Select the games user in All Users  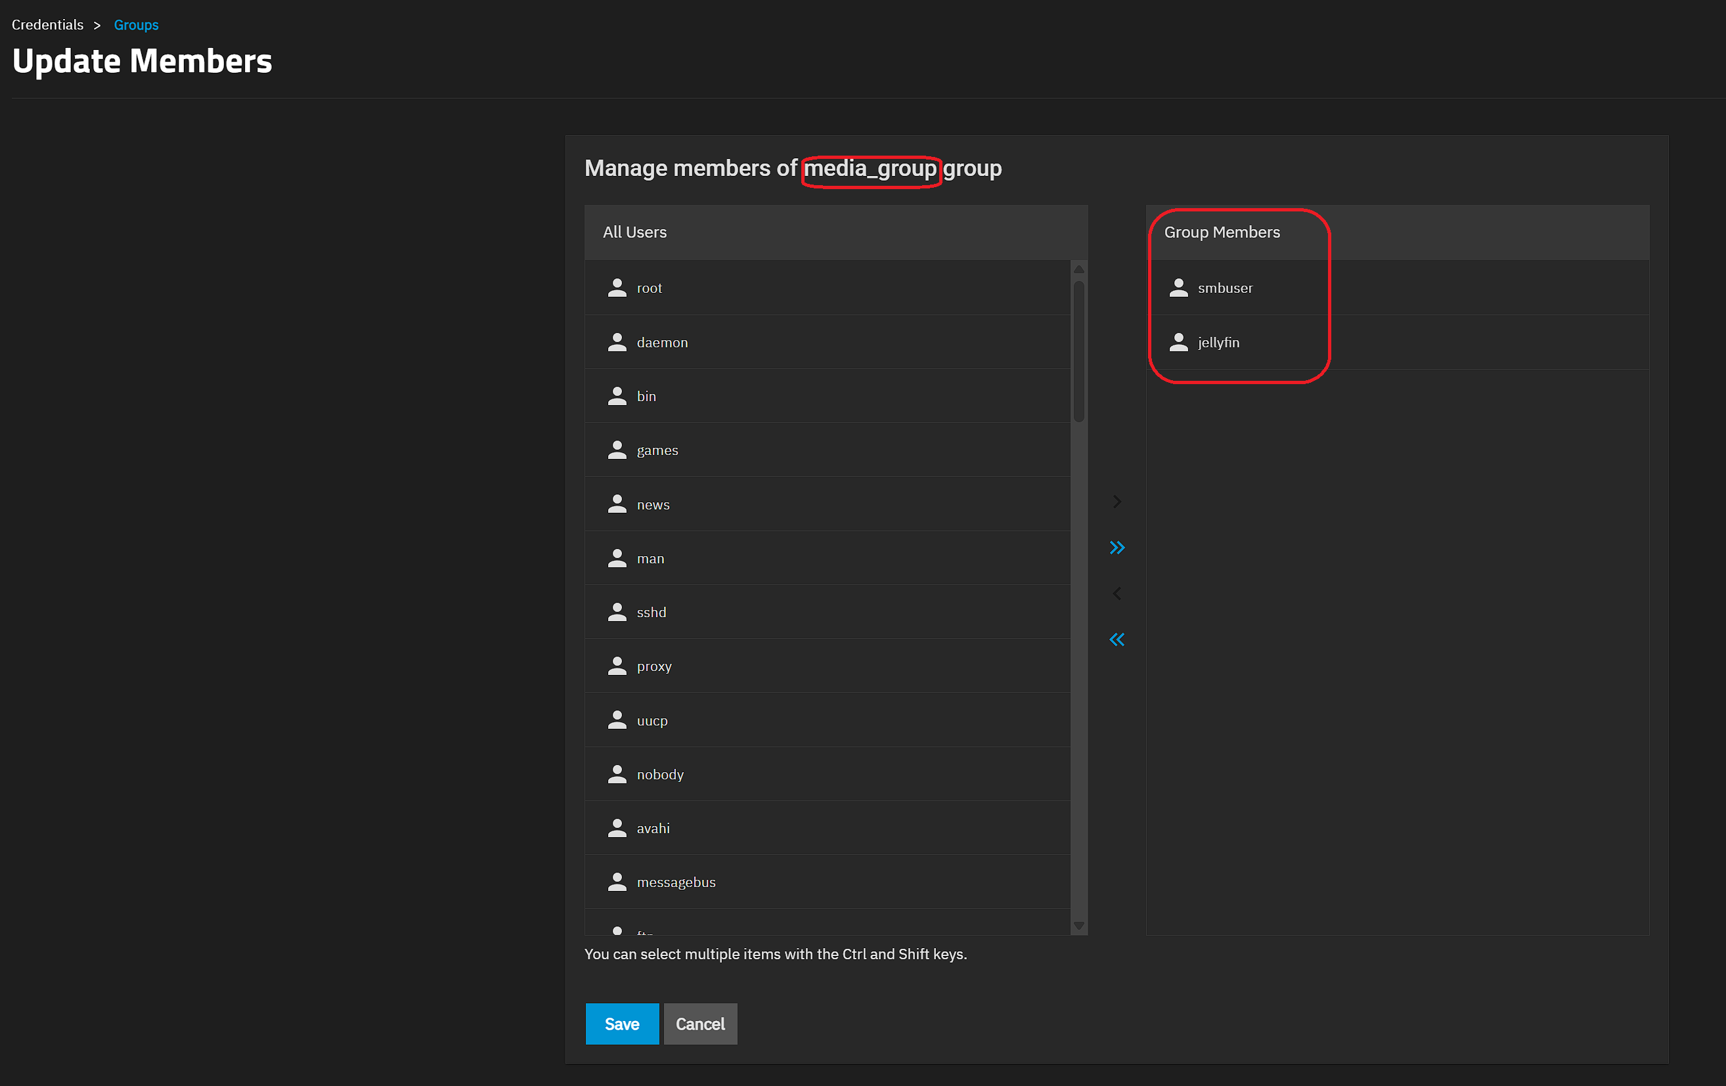click(x=657, y=450)
